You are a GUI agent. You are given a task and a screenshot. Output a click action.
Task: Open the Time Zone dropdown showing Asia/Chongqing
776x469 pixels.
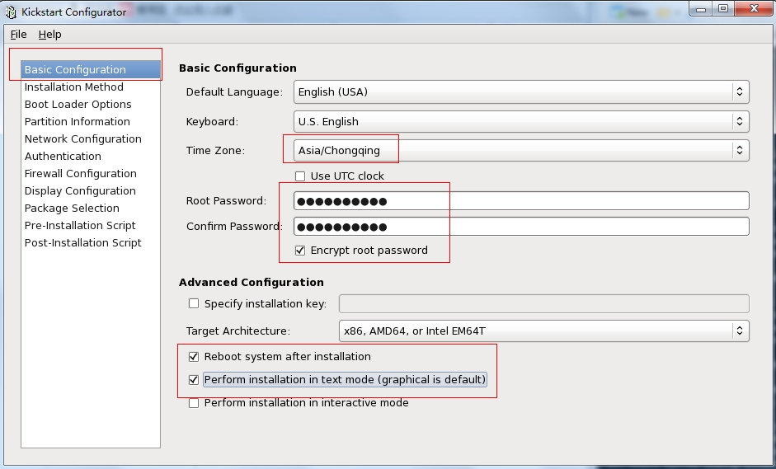coord(521,150)
